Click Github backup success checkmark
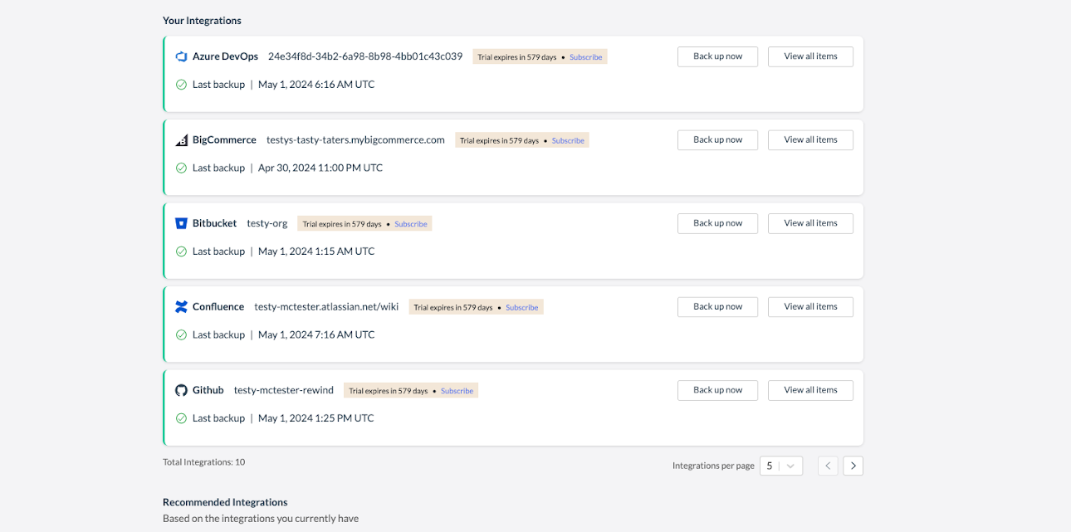 [x=181, y=418]
